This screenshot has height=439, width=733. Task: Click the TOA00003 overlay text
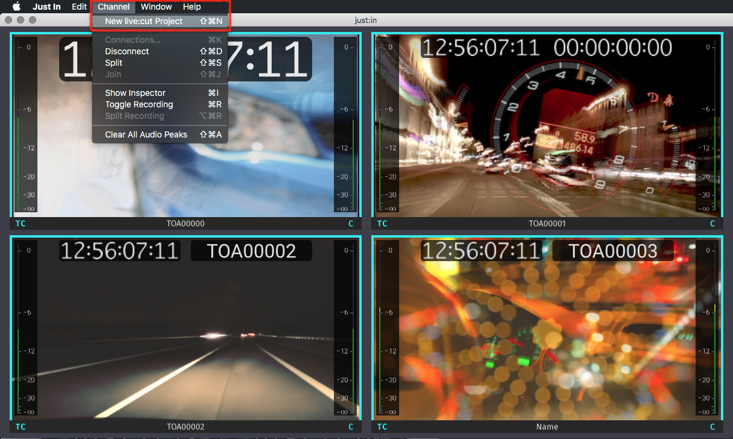(x=613, y=251)
